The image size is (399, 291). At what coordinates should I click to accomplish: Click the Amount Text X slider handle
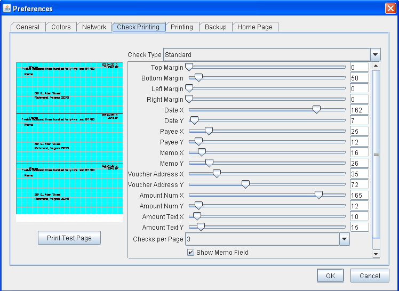pyautogui.click(x=197, y=216)
